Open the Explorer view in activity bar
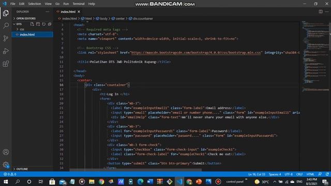The image size is (331, 186). [6, 13]
